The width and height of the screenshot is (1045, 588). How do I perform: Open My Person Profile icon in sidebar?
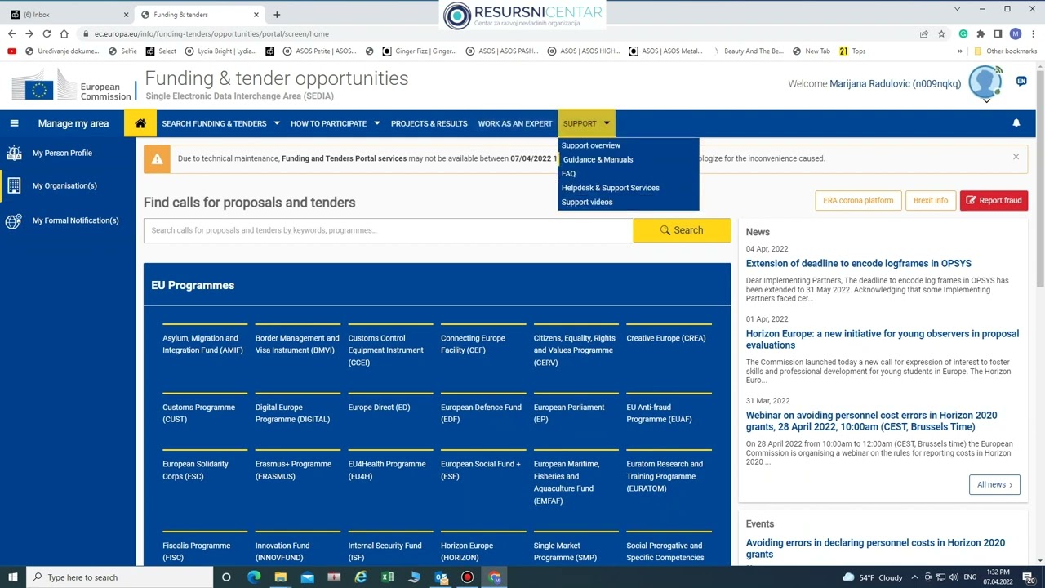coord(14,153)
